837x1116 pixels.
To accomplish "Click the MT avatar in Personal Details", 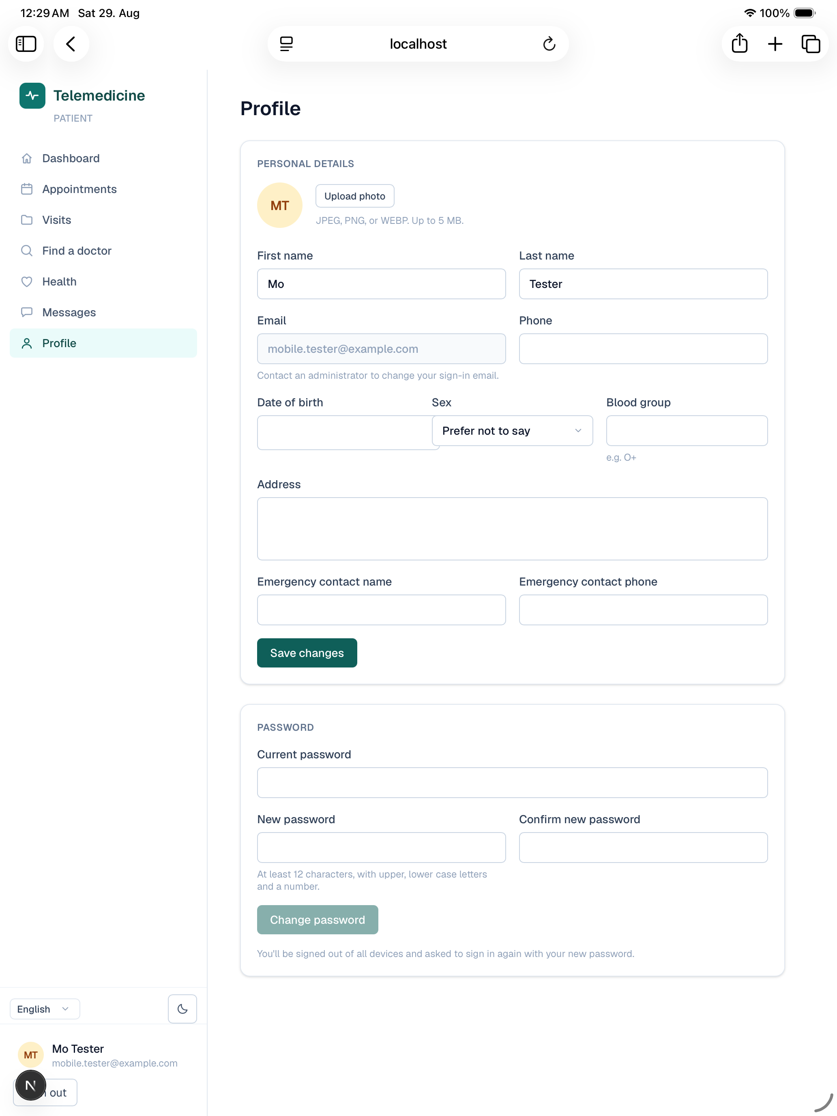I will click(x=279, y=205).
